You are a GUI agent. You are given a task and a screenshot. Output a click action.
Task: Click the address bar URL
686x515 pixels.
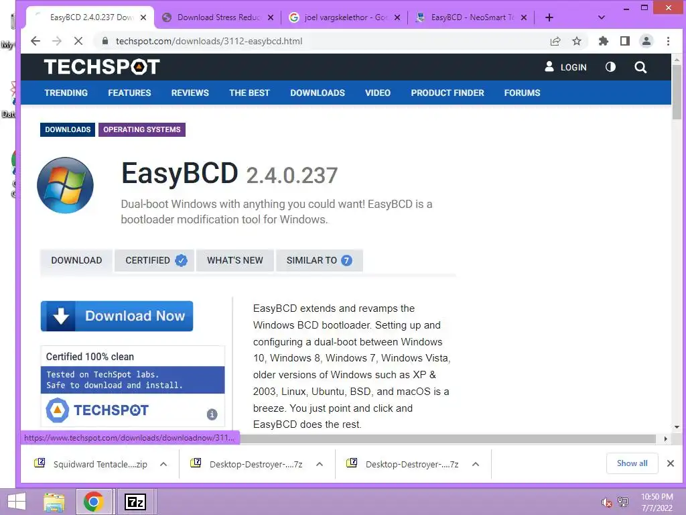point(209,41)
